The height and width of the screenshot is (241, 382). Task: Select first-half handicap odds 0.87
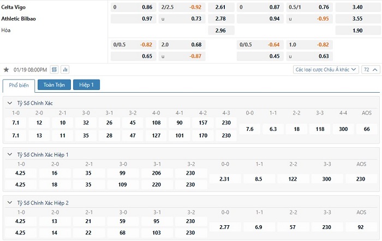[x=260, y=7]
